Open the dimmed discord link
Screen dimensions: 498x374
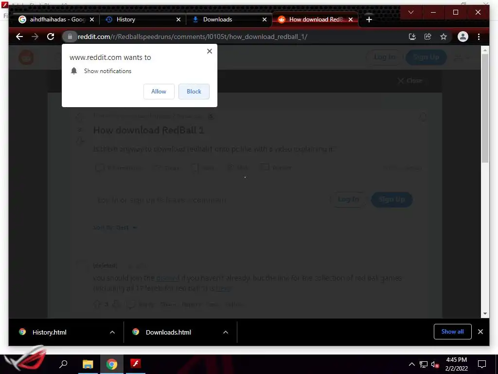[168, 278]
